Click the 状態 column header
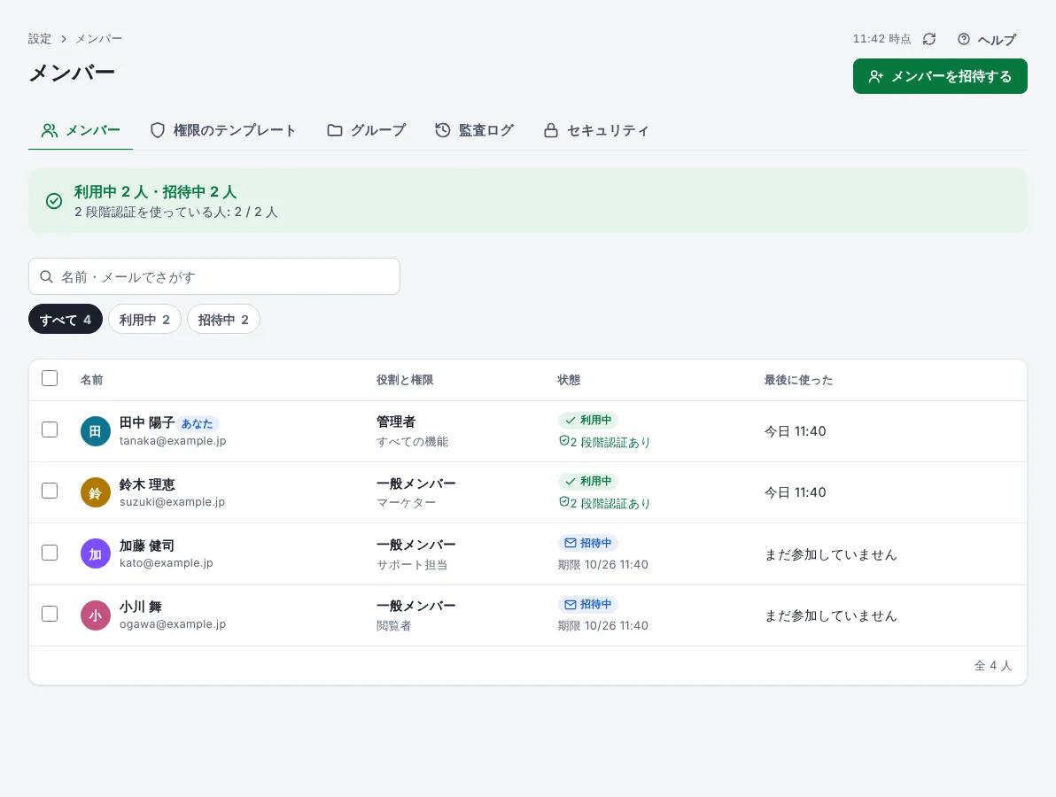 click(x=569, y=380)
